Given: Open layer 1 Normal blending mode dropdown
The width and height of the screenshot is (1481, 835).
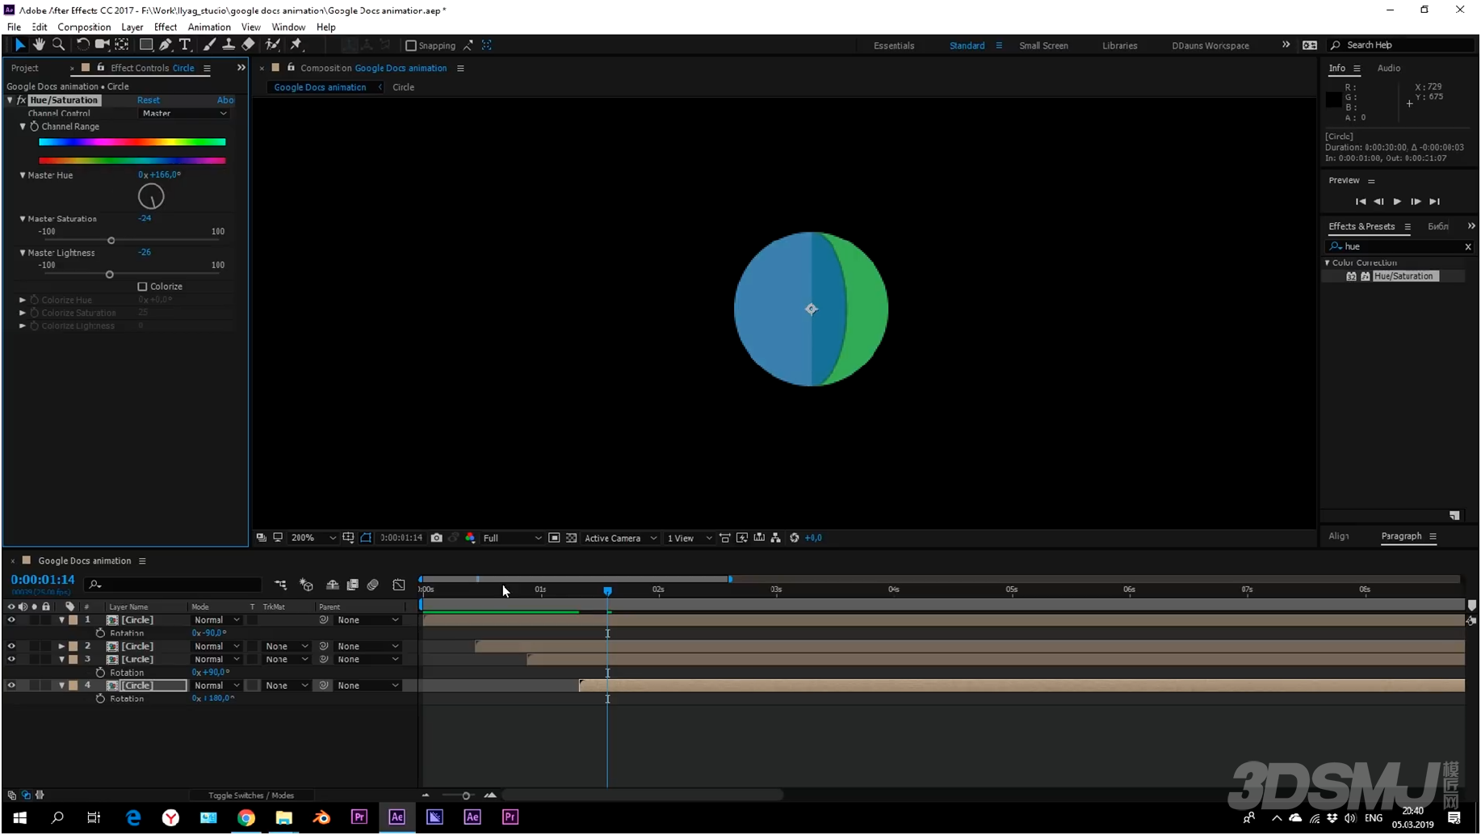Looking at the screenshot, I should [x=216, y=621].
